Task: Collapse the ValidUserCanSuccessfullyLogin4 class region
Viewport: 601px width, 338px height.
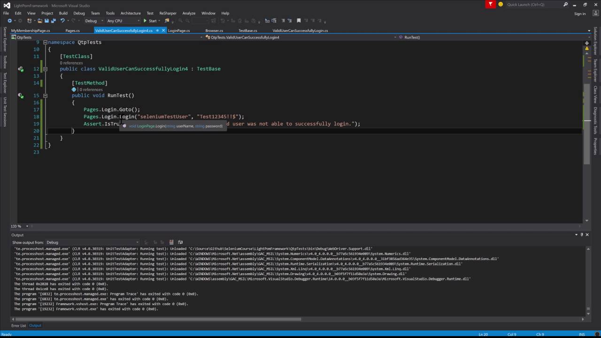Action: coord(45,69)
